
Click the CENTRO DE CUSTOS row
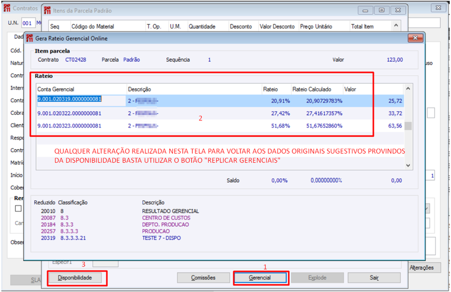[x=116, y=218]
